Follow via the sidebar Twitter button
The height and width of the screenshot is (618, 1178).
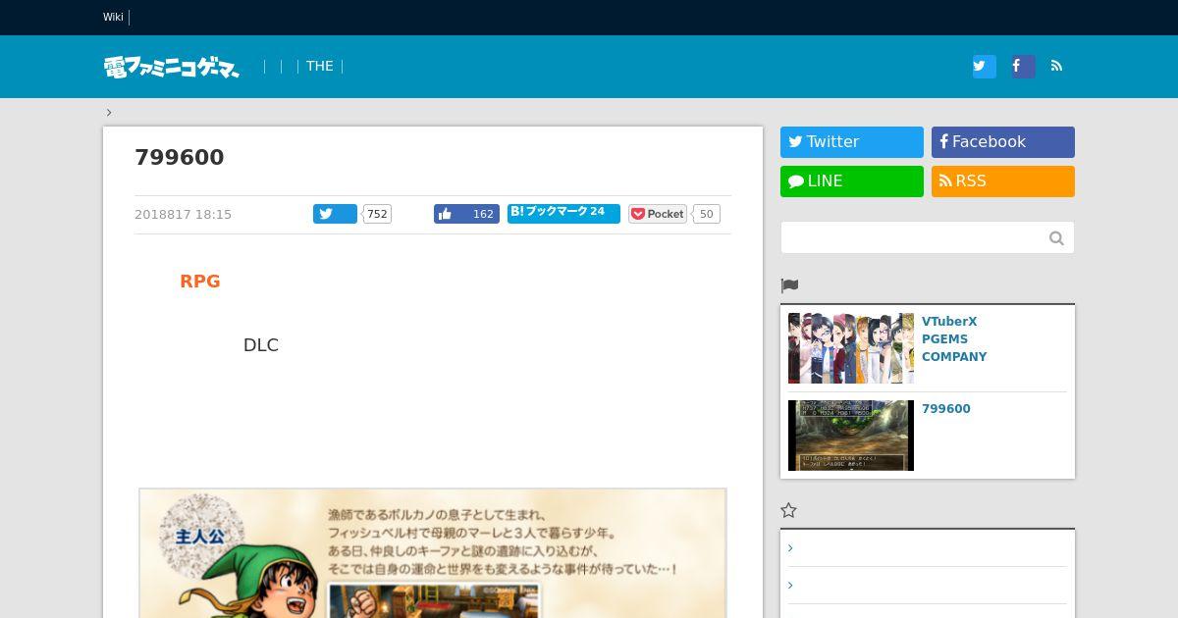tap(852, 142)
